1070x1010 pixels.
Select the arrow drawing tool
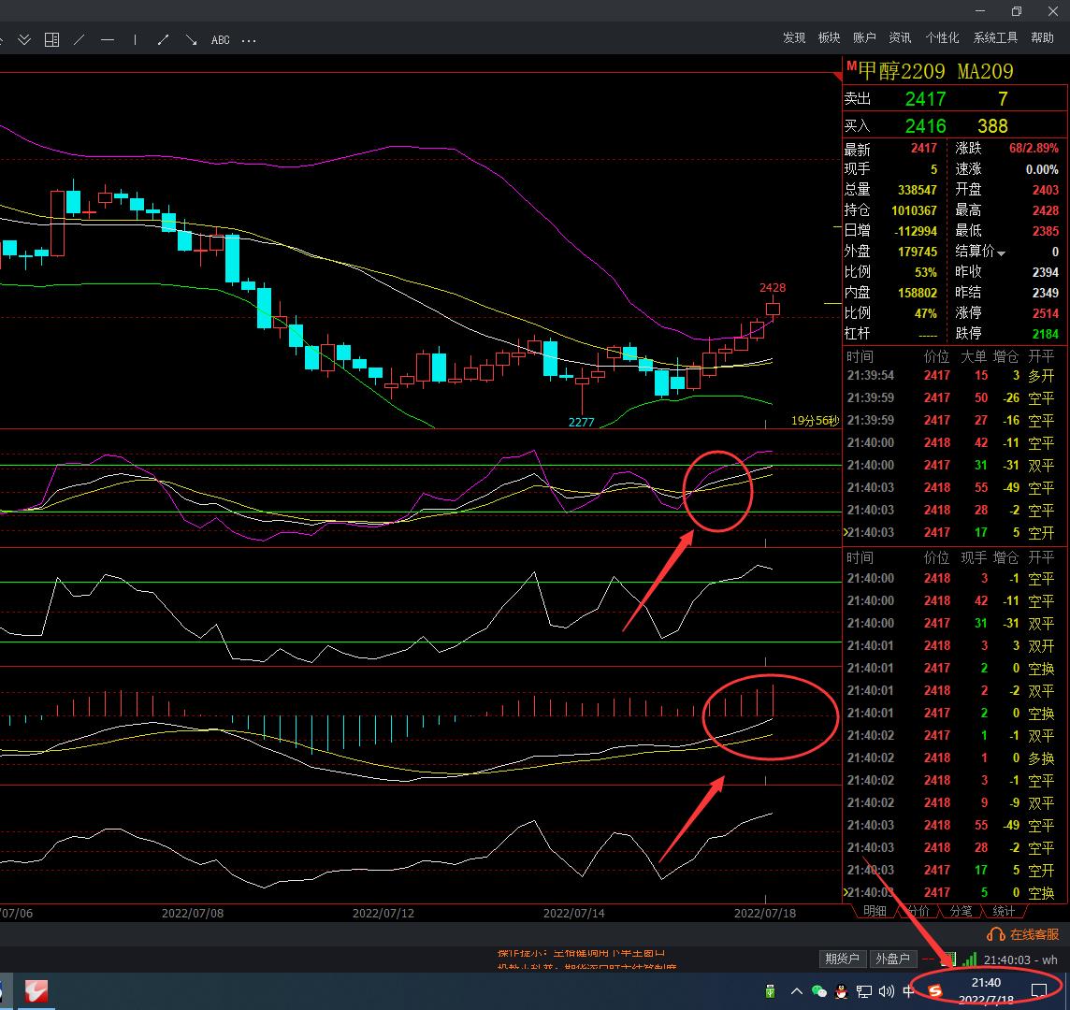[191, 40]
